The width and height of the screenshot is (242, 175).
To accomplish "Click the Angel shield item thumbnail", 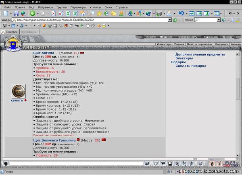I will [x=19, y=91].
